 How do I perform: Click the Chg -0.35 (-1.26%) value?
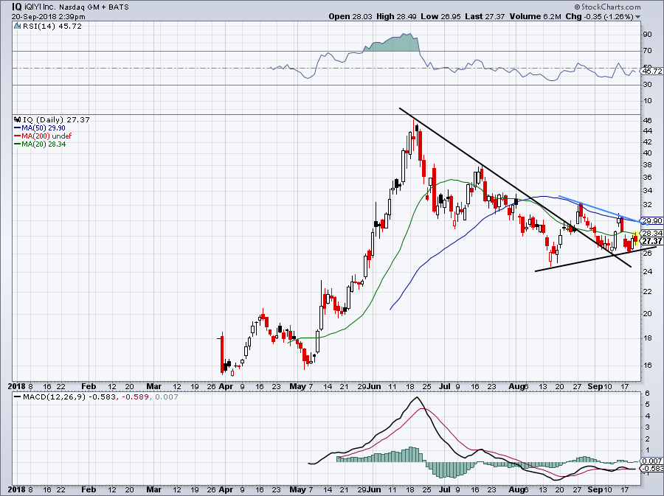point(600,16)
